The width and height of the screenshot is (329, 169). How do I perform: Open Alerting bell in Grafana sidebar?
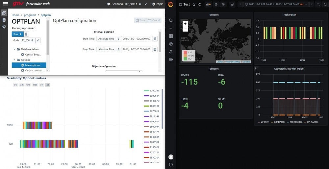click(171, 52)
